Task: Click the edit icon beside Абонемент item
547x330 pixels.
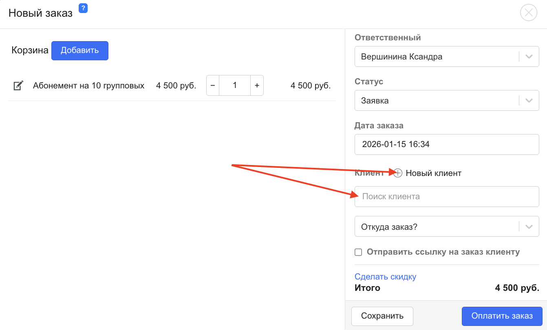Action: 18,86
